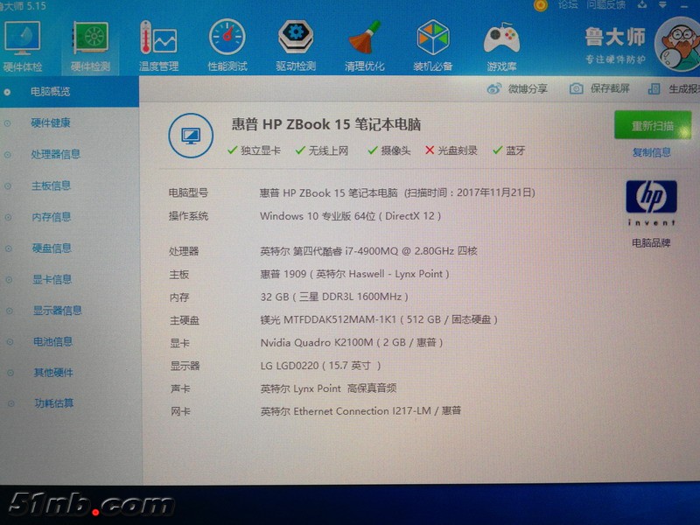The width and height of the screenshot is (700, 525).
Task: Open 处理器信息 processor info in sidebar
Action: 55,155
